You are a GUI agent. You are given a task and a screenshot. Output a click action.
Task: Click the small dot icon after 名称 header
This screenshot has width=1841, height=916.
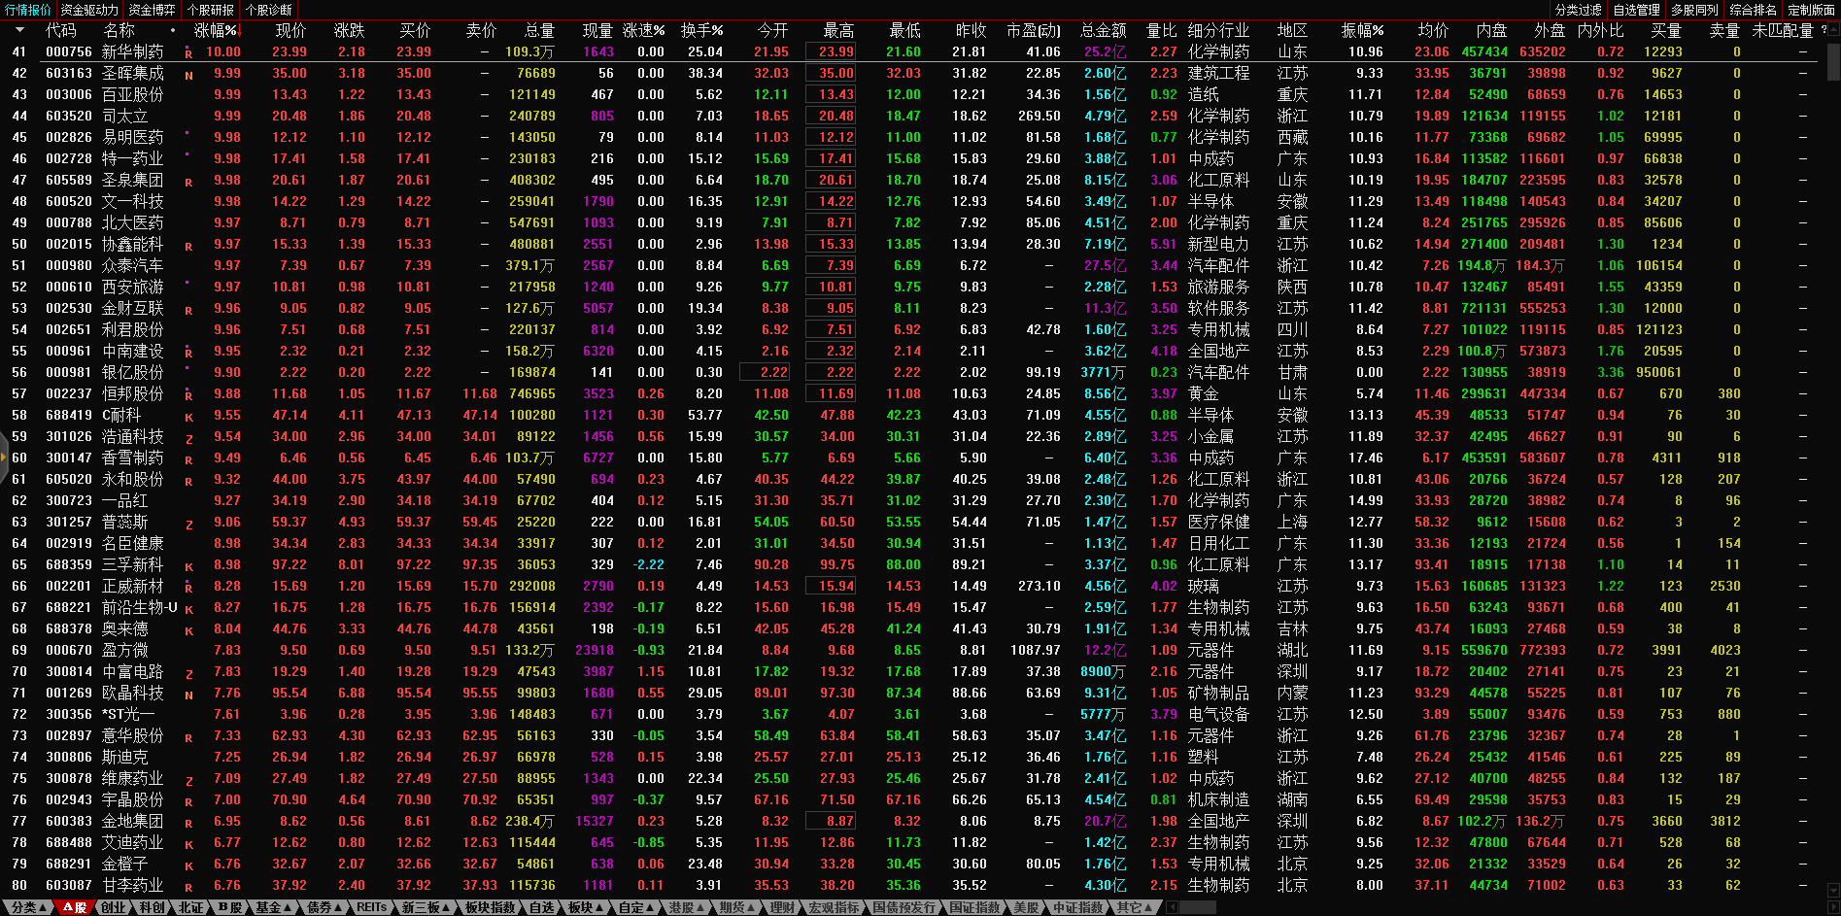173,30
